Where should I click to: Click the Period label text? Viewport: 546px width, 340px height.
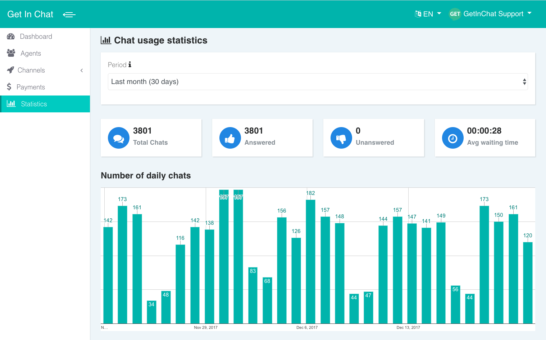click(x=117, y=65)
